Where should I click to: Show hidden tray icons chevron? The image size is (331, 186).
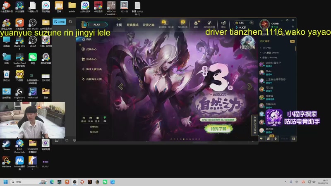[285, 182]
